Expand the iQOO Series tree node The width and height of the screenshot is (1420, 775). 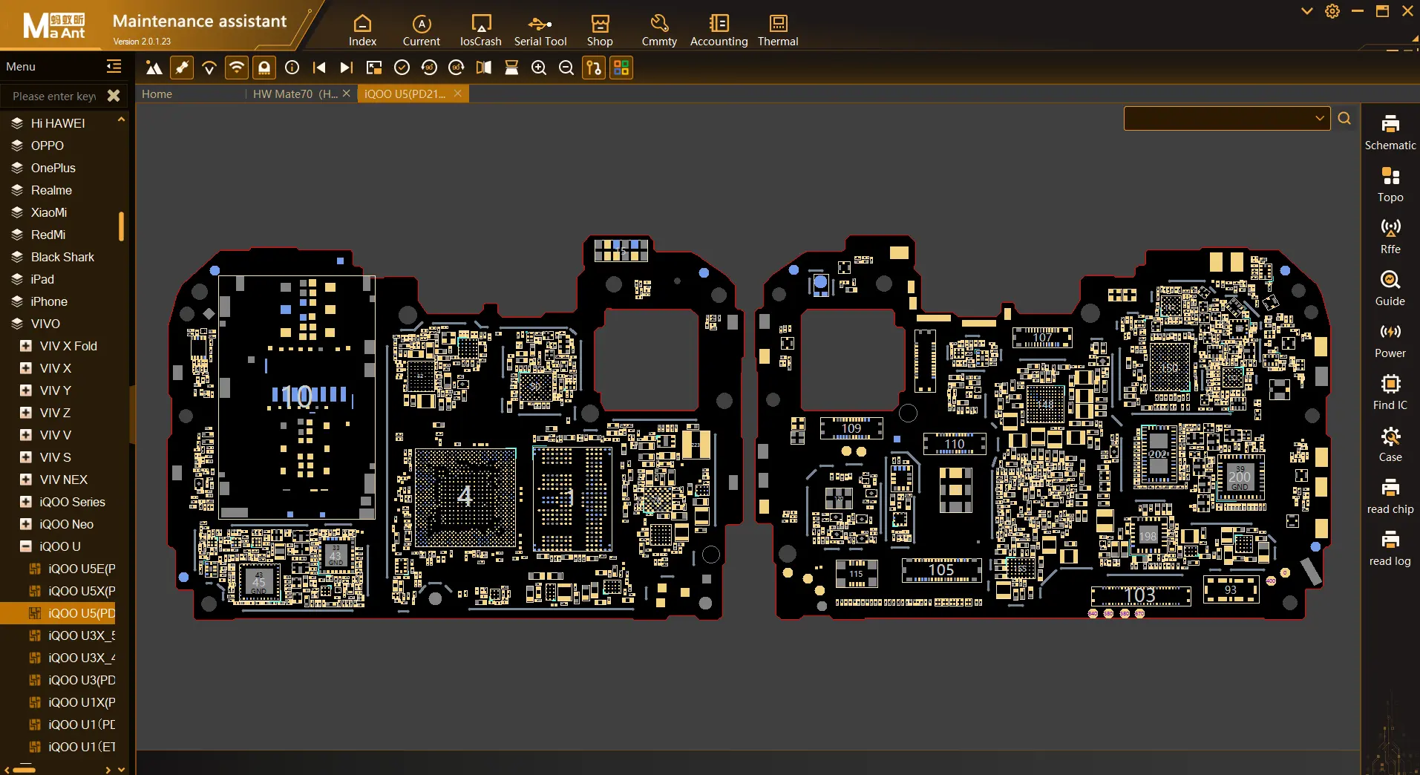coord(26,502)
